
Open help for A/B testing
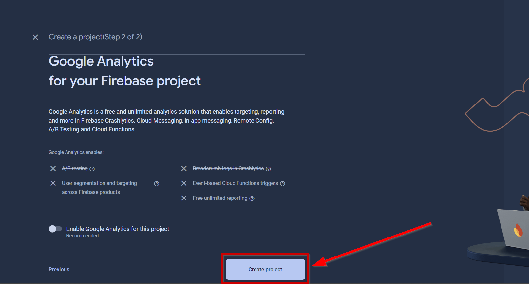(92, 169)
